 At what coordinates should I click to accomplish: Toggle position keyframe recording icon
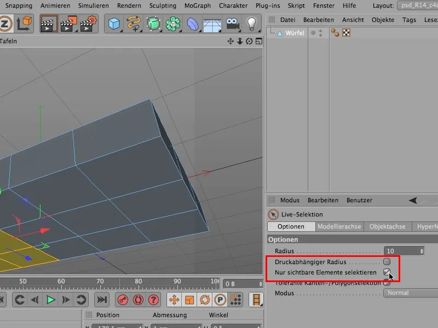[x=174, y=300]
